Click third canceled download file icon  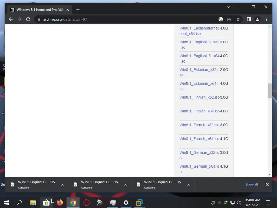(x=138, y=184)
